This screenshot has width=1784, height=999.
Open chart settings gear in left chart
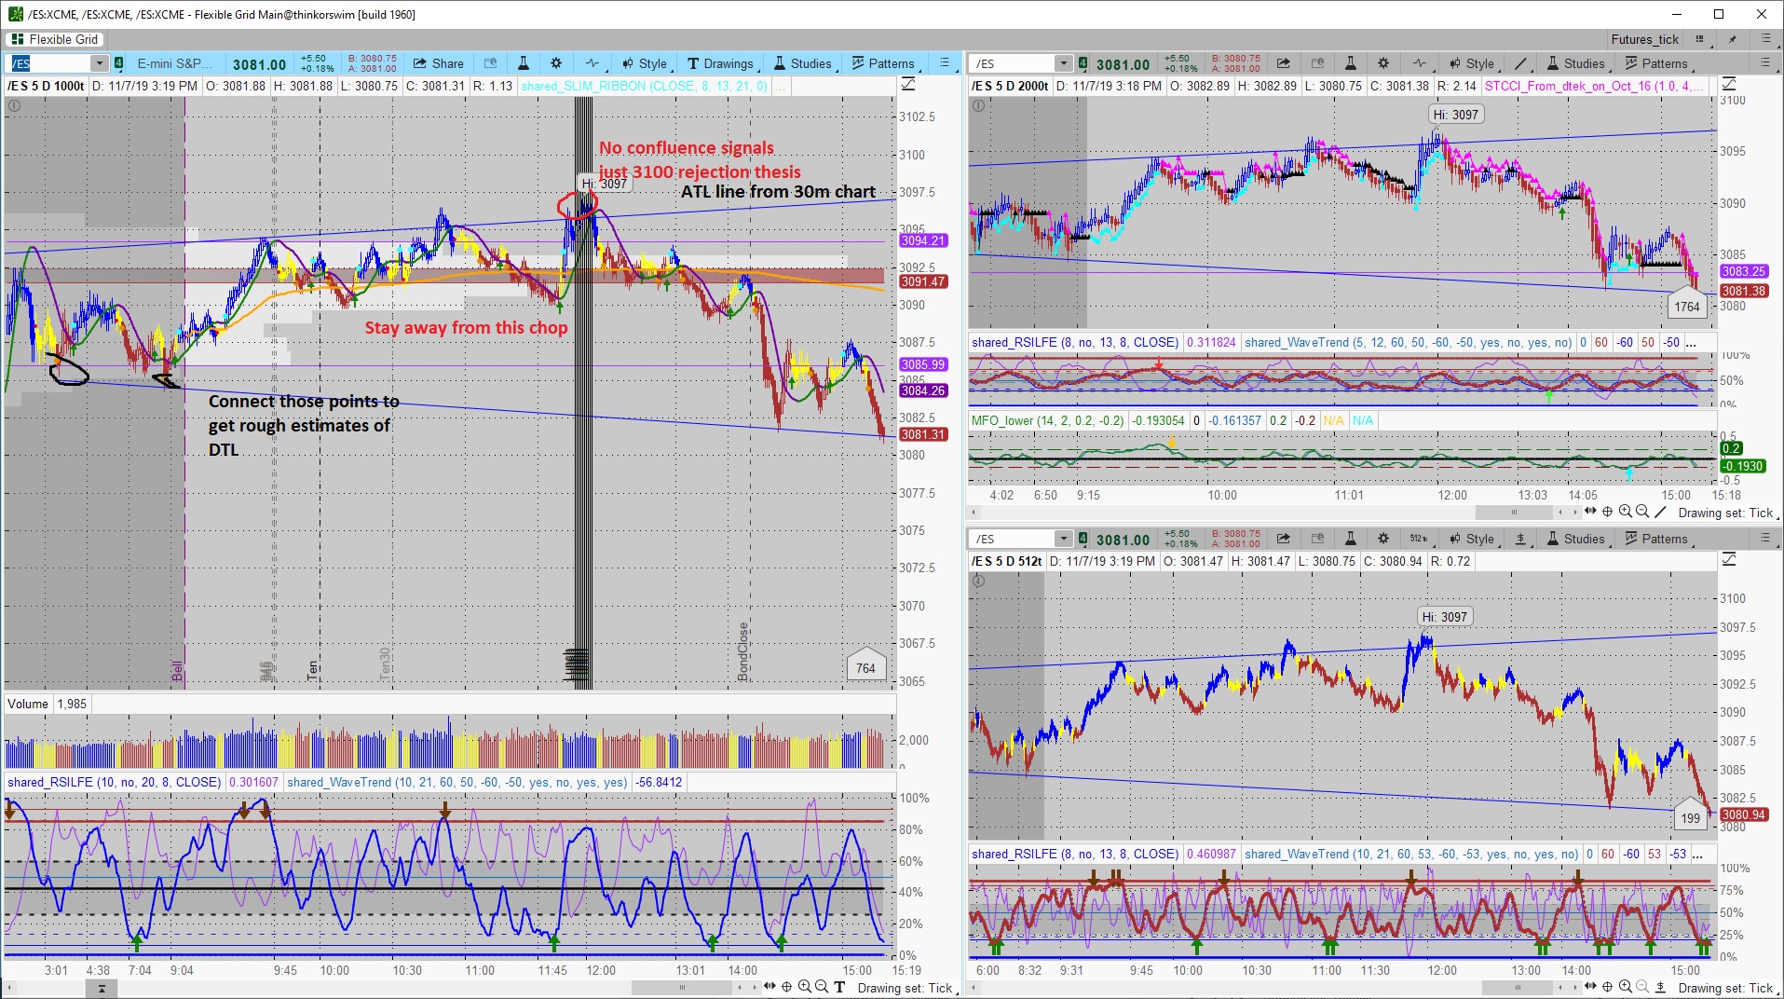[556, 63]
